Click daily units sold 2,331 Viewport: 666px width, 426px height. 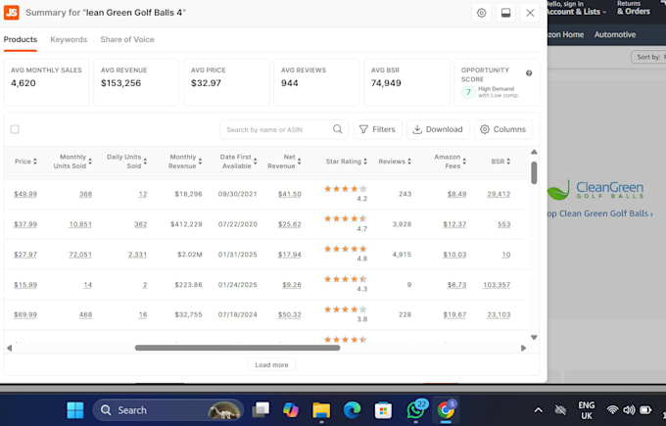tap(137, 255)
